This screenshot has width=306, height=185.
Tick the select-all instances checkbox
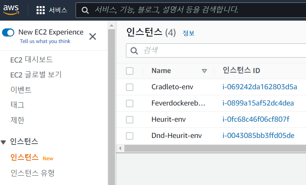click(x=130, y=71)
